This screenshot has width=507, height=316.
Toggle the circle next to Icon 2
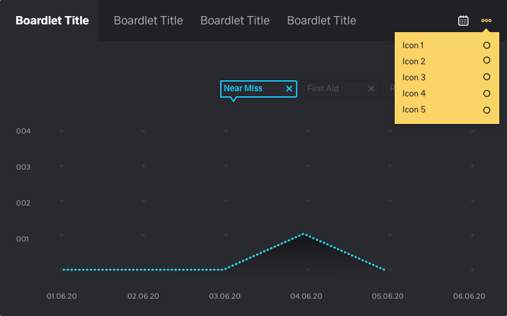486,60
